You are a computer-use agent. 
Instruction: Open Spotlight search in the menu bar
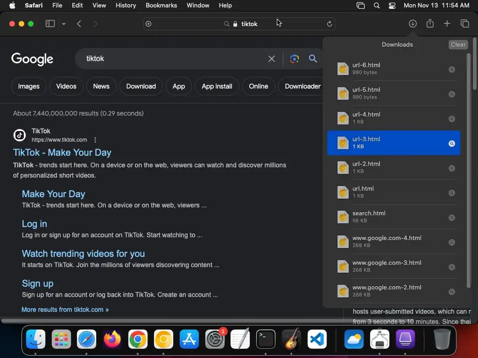pyautogui.click(x=377, y=6)
